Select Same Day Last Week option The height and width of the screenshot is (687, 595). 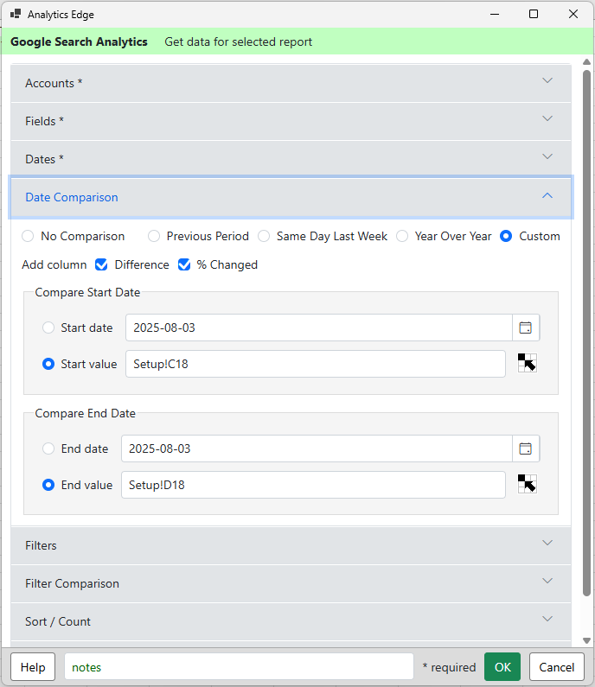264,236
